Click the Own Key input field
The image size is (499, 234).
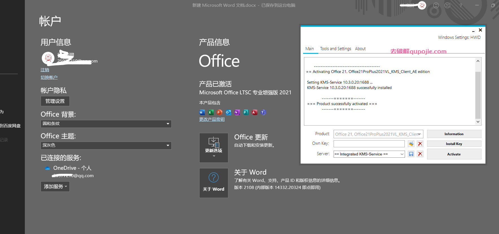click(369, 144)
